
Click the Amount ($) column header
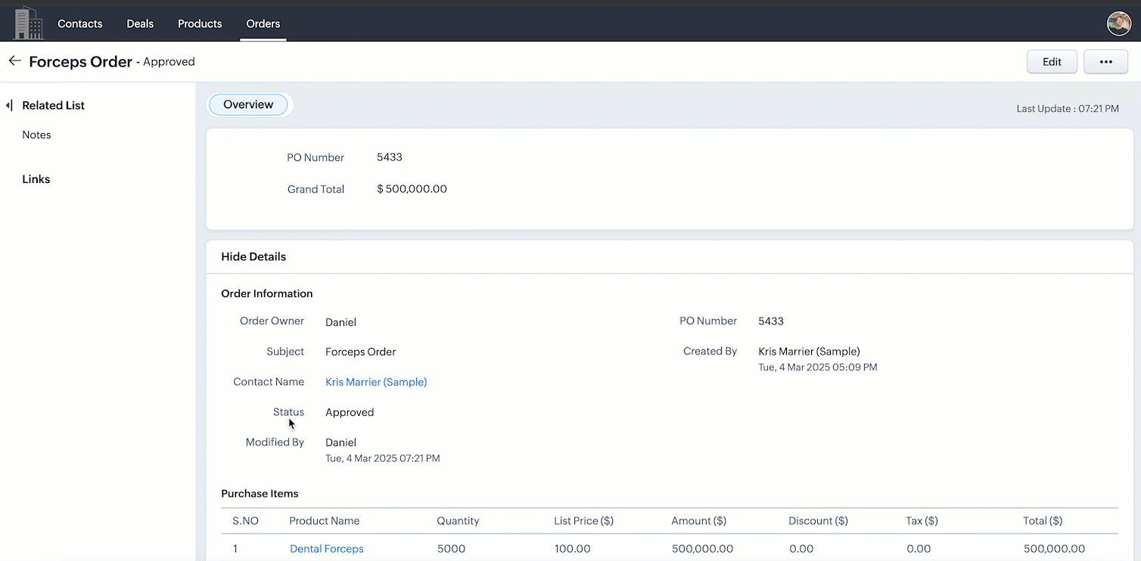(698, 521)
